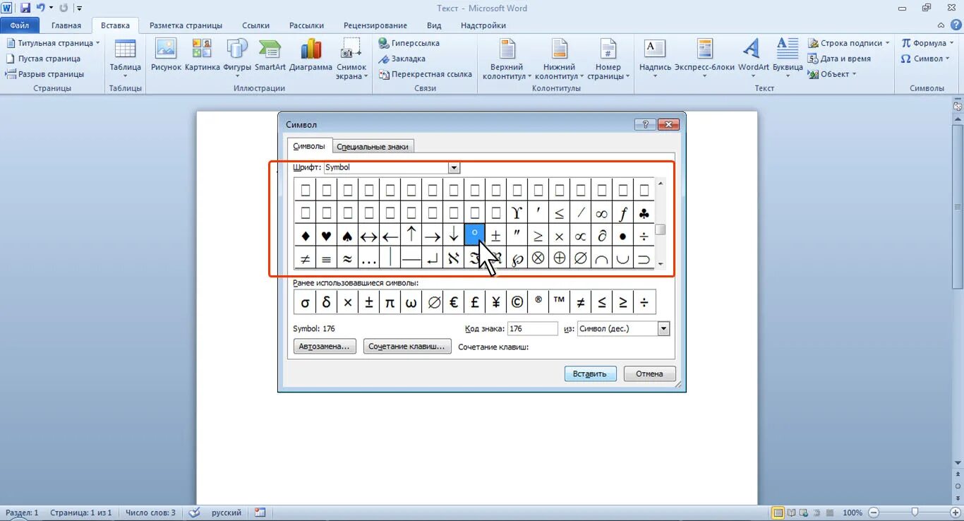The height and width of the screenshot is (521, 964).
Task: Expand Титульная страница dropdown
Action: (97, 43)
